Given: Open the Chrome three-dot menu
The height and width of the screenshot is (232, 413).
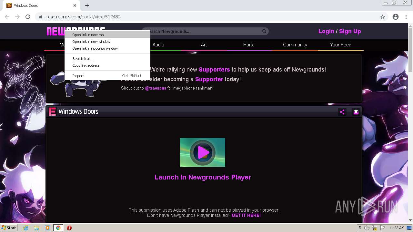Looking at the screenshot, I should pos(406,17).
